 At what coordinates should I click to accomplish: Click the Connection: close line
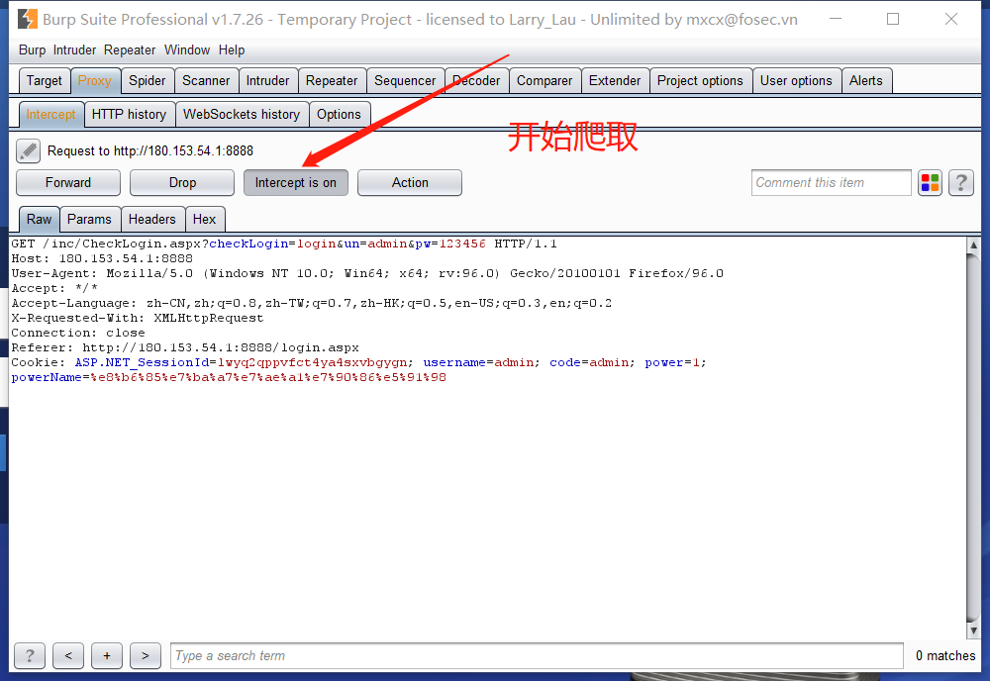point(78,333)
